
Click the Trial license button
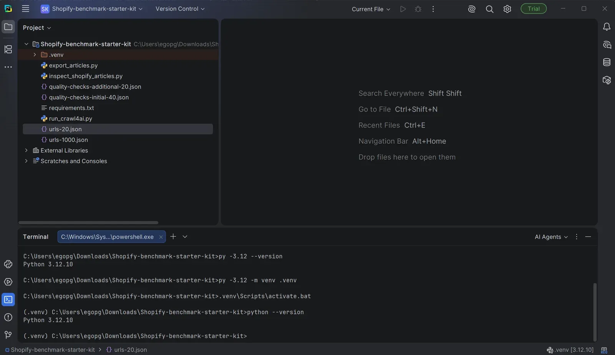tap(534, 9)
